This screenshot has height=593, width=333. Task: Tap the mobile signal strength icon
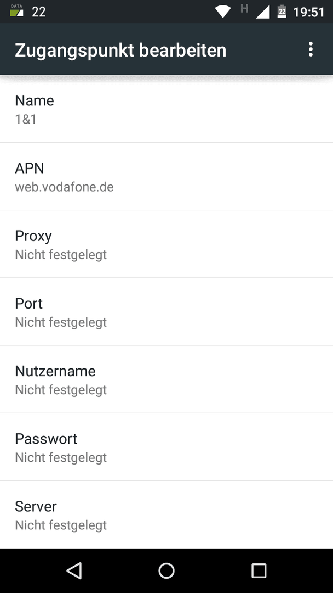point(263,12)
